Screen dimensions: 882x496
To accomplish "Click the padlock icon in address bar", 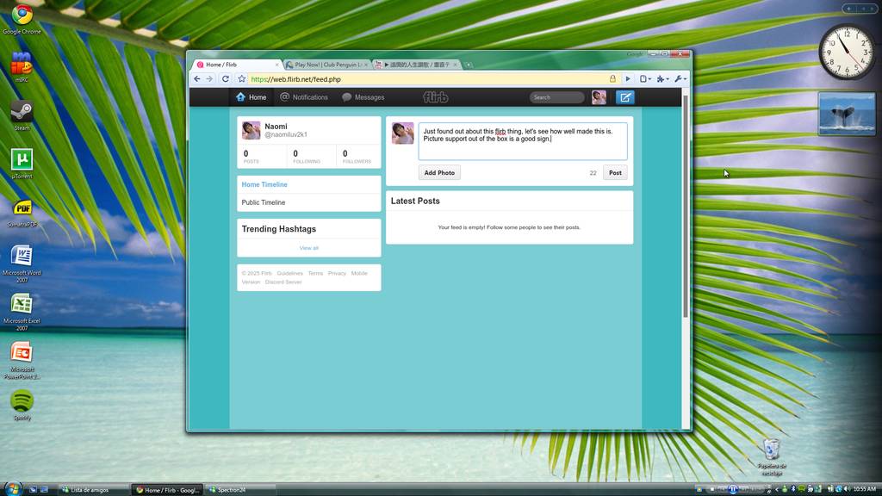I will click(612, 79).
